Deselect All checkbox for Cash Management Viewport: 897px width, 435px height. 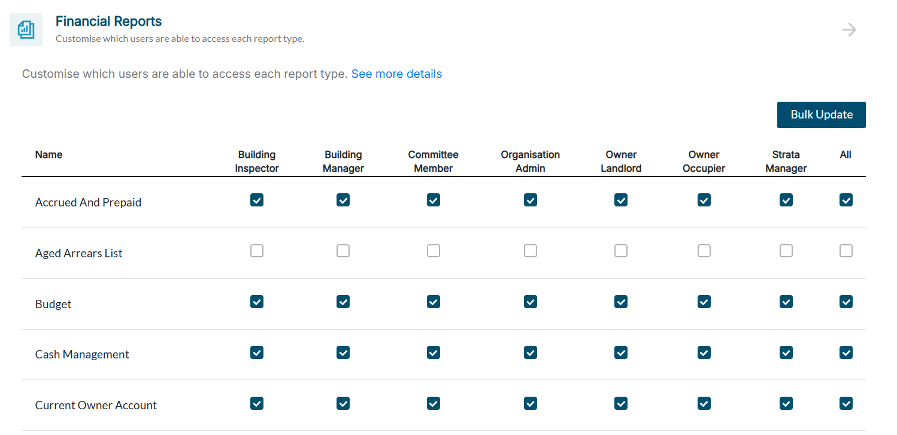pyautogui.click(x=846, y=352)
